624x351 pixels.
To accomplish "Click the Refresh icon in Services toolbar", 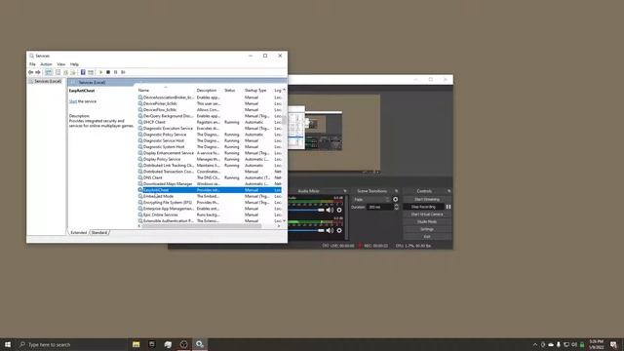I will [65, 72].
